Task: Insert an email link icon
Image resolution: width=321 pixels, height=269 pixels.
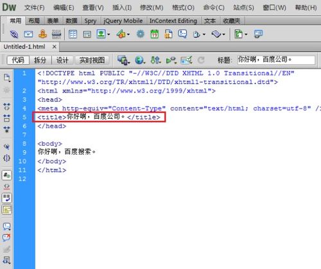Action: pyautogui.click(x=28, y=34)
